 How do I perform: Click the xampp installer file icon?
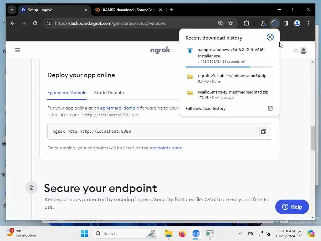click(x=190, y=51)
